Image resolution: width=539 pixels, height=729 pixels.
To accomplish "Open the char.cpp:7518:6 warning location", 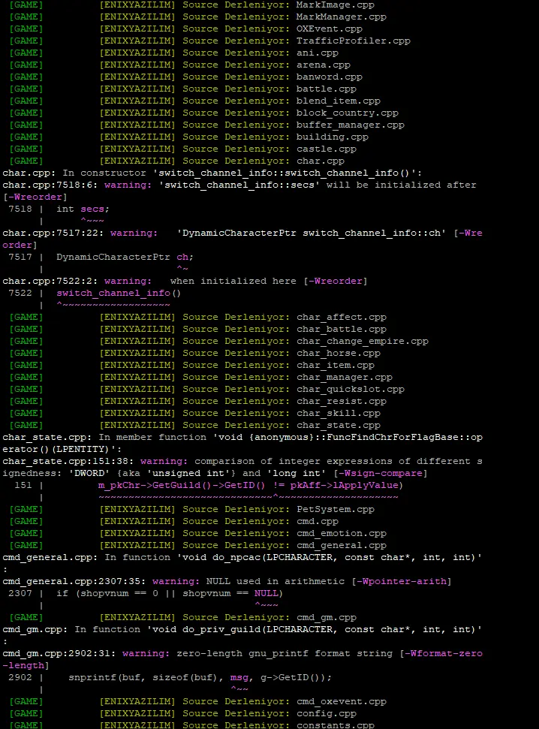I will coord(50,185).
